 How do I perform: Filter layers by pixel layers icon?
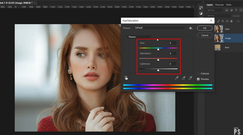[x=227, y=10]
